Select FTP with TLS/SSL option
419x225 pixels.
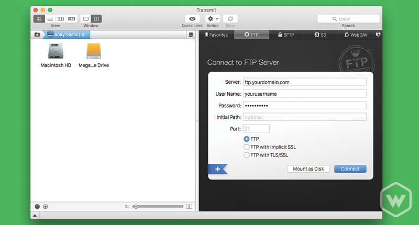tap(246, 155)
